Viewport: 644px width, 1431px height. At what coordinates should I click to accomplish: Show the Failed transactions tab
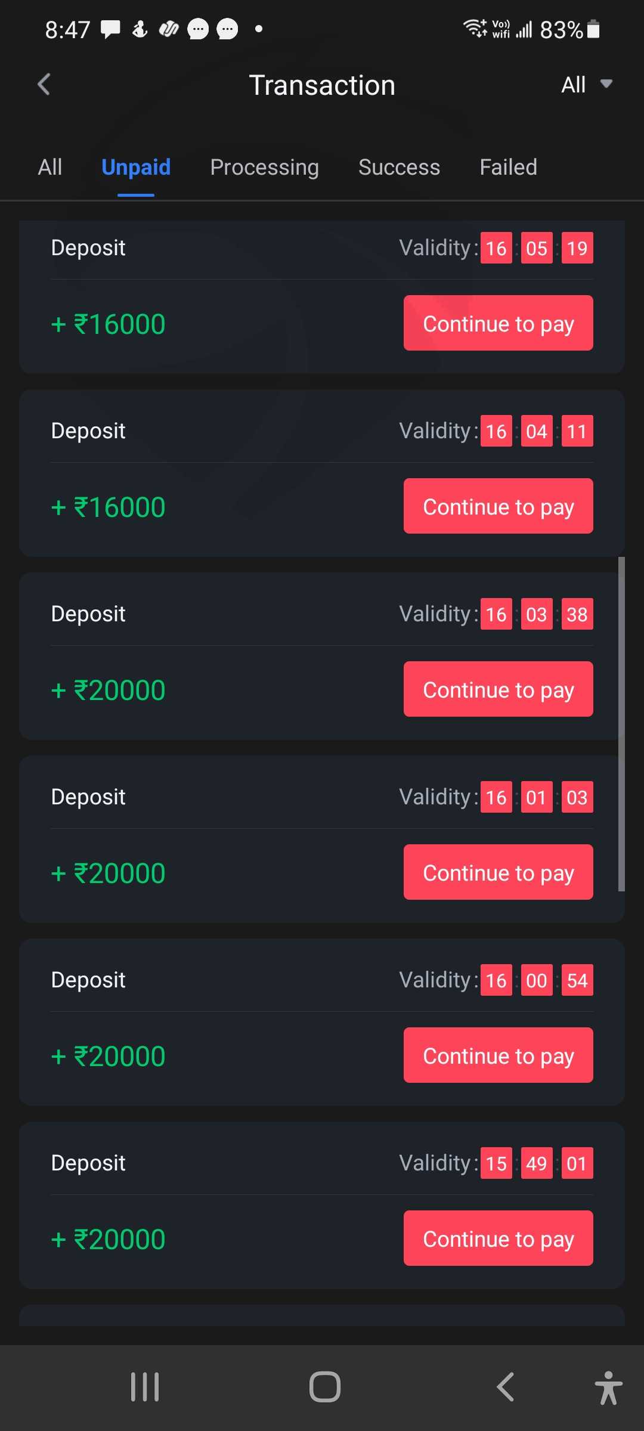[x=508, y=168]
